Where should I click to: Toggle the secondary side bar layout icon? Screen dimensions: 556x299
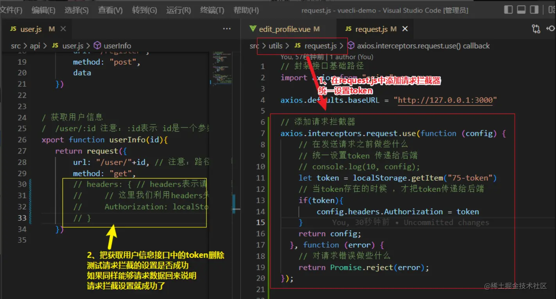(x=534, y=10)
